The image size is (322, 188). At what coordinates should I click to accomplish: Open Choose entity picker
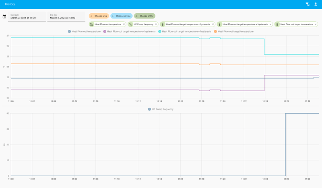(x=144, y=16)
